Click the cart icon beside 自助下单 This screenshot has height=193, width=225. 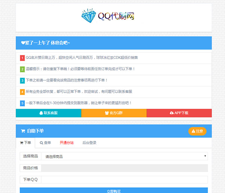pos(23,131)
